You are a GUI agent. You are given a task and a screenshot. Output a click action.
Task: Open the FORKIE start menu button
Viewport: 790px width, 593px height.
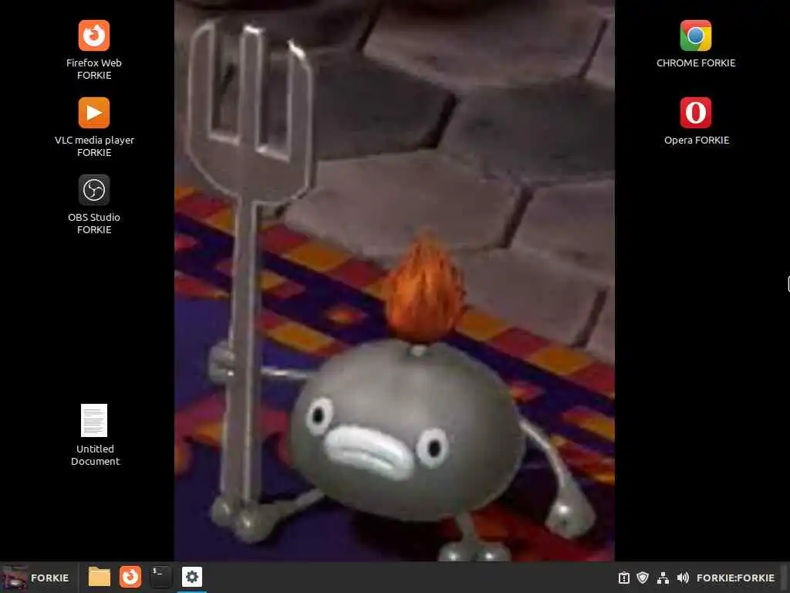tap(36, 578)
